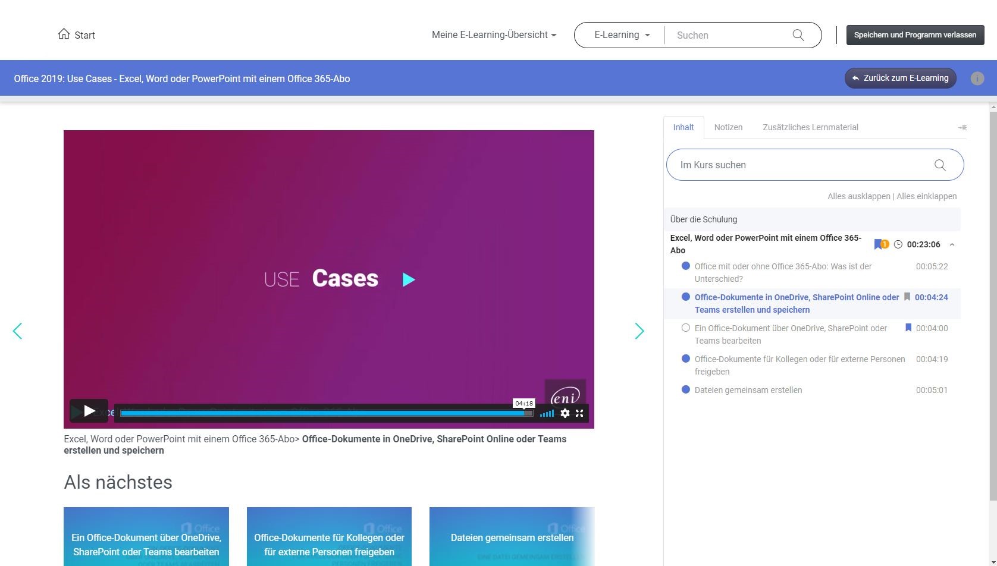Open lesson 'Office-Dokumente für Kollegen' in the list

click(800, 365)
